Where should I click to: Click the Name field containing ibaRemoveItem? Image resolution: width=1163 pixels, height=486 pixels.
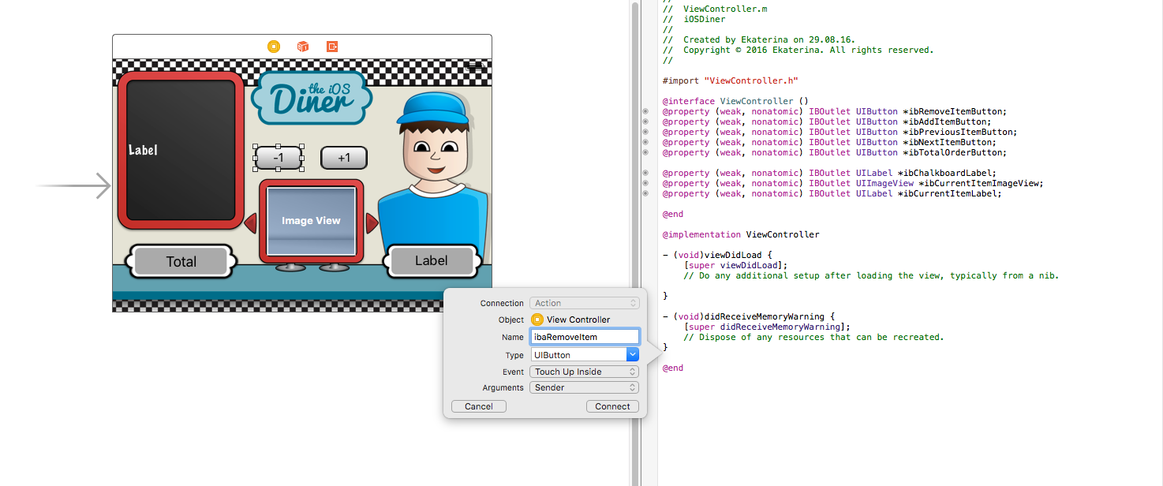click(x=585, y=337)
